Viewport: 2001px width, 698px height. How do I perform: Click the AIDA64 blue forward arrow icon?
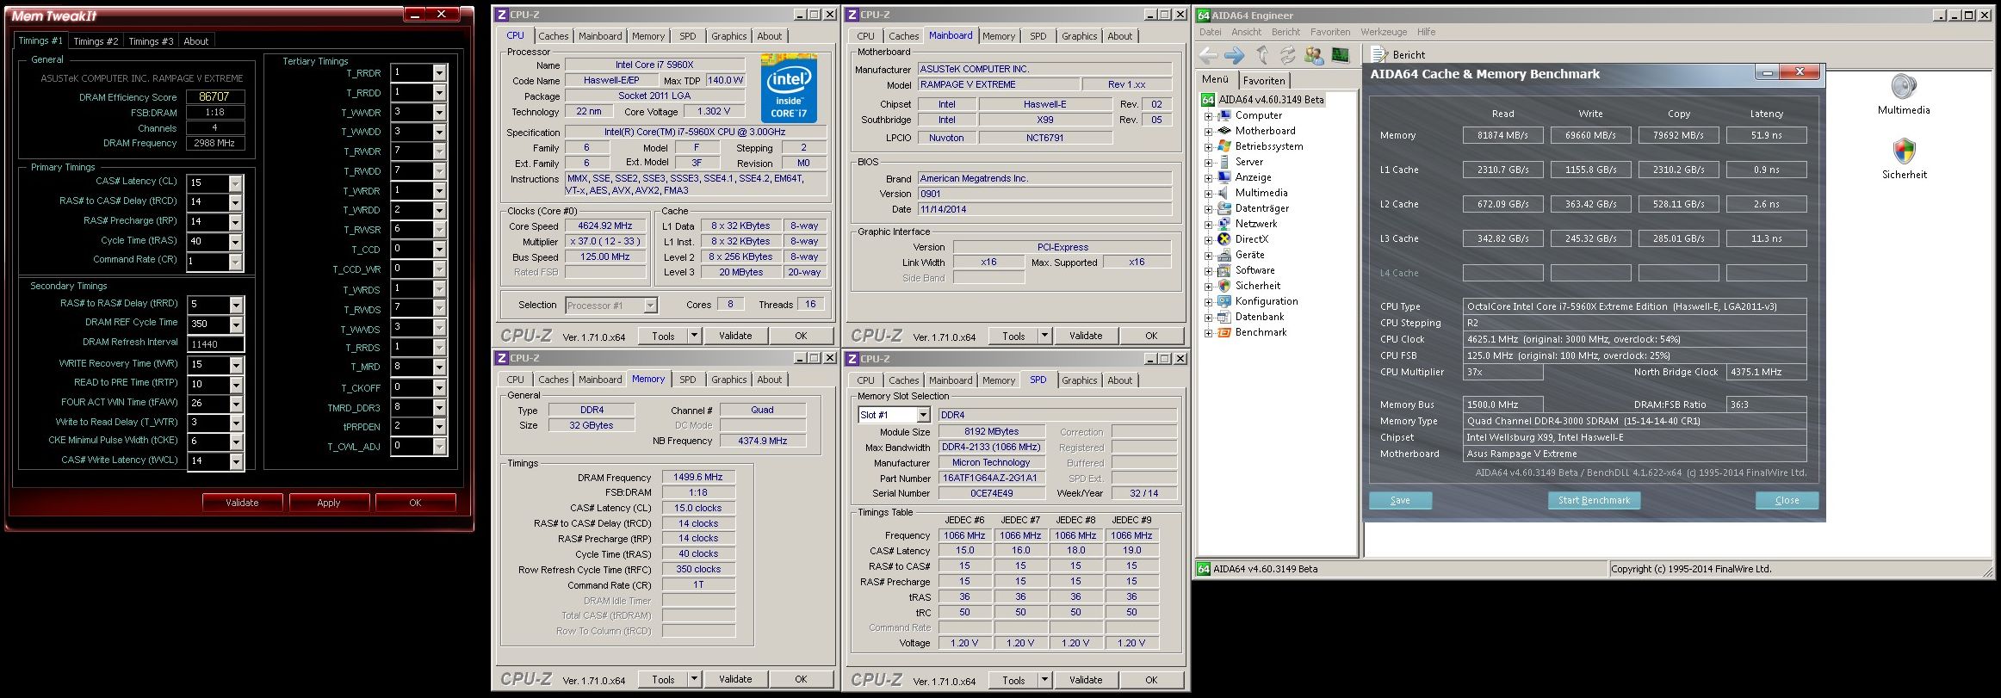tap(1235, 56)
